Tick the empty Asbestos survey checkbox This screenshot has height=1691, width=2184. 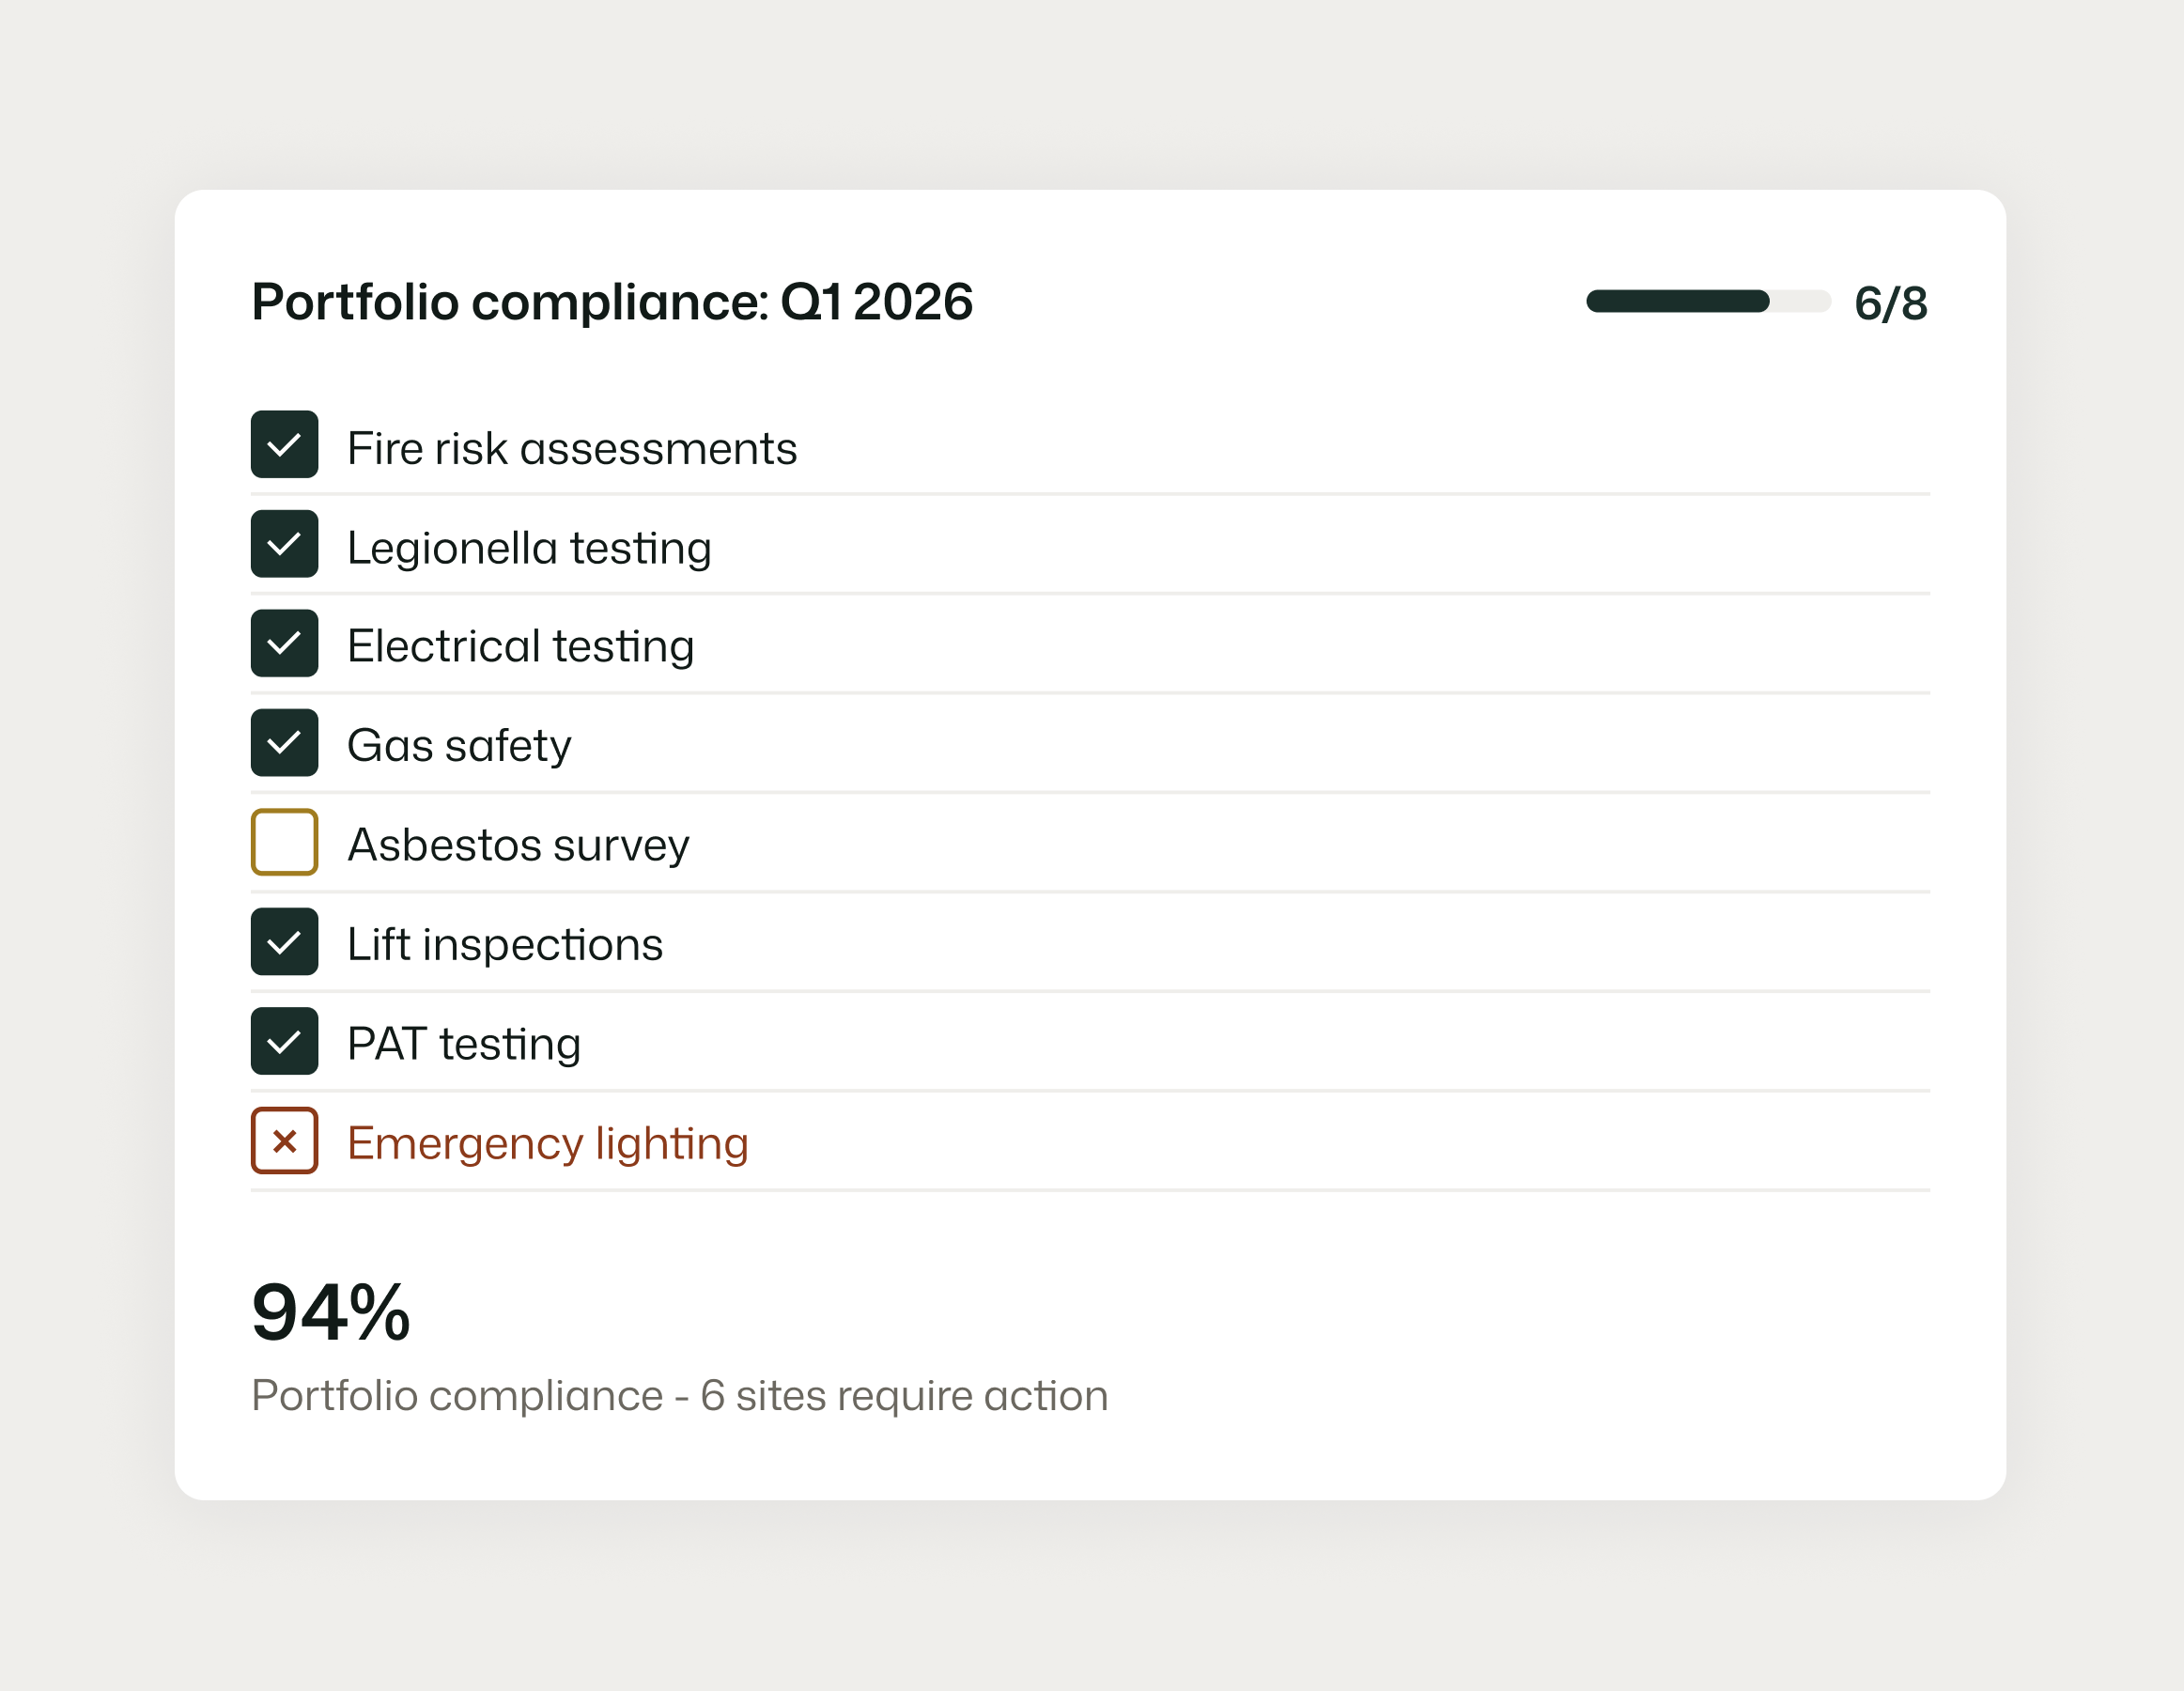[x=284, y=842]
